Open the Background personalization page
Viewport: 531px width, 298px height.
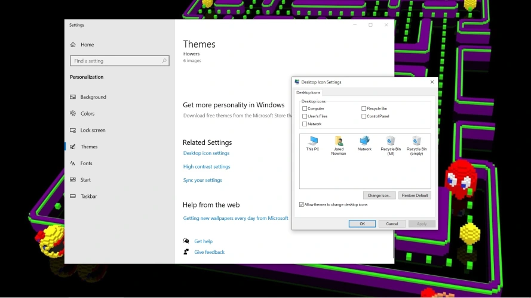93,97
